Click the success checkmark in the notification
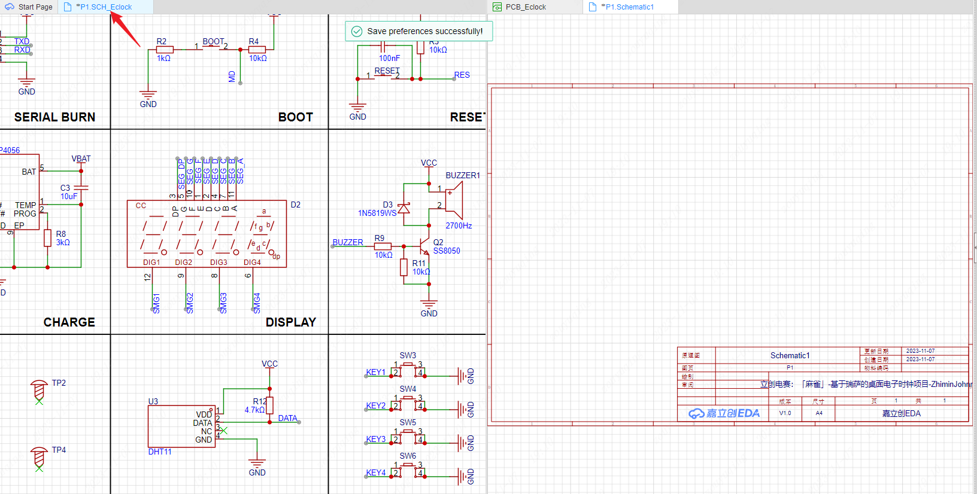The width and height of the screenshot is (977, 494). (357, 31)
